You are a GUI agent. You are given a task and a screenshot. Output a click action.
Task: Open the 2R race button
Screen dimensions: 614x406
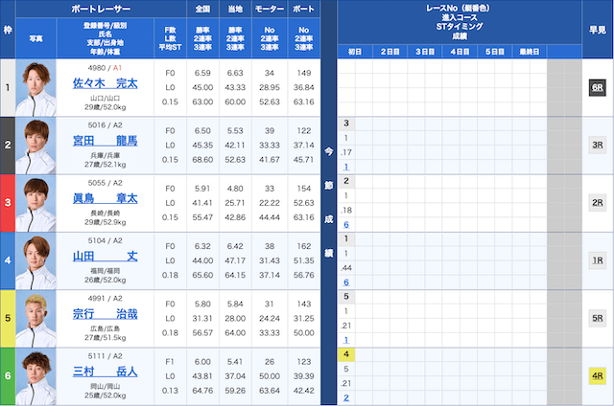coord(596,202)
